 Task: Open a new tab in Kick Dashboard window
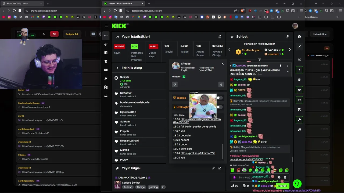[149, 3]
